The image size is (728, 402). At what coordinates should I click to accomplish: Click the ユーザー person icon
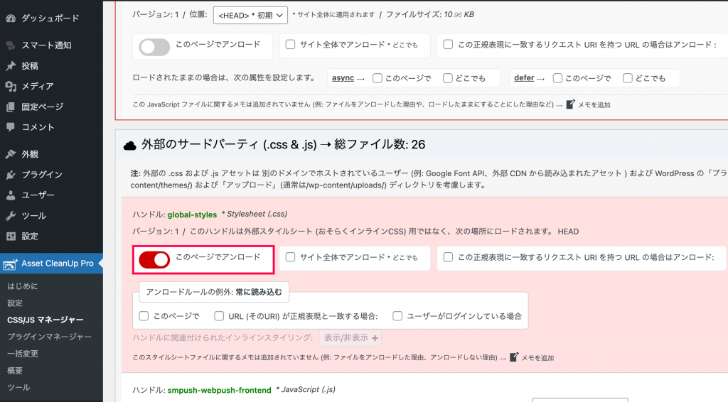click(11, 195)
